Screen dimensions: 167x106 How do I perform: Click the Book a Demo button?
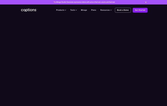click(x=123, y=10)
